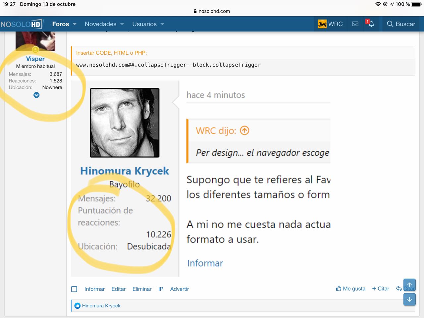Click the Citar multi-quote button
Screen dimensions: 424x318
[x=381, y=289]
